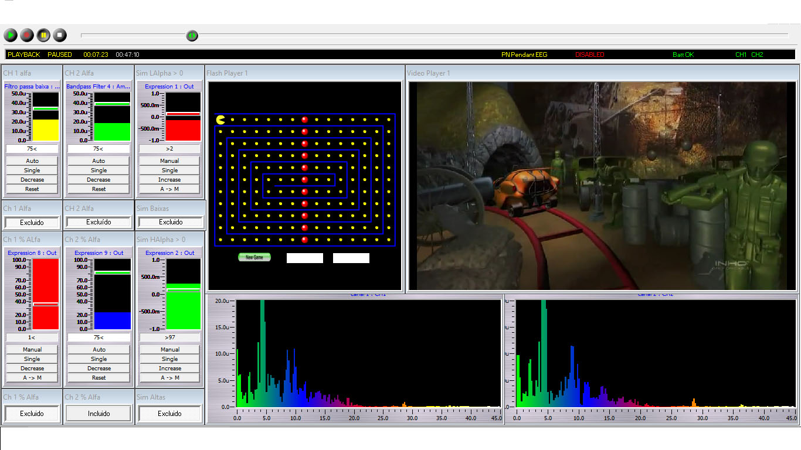
Task: Click Reset in the Filtro passa baixa panel
Action: point(32,189)
